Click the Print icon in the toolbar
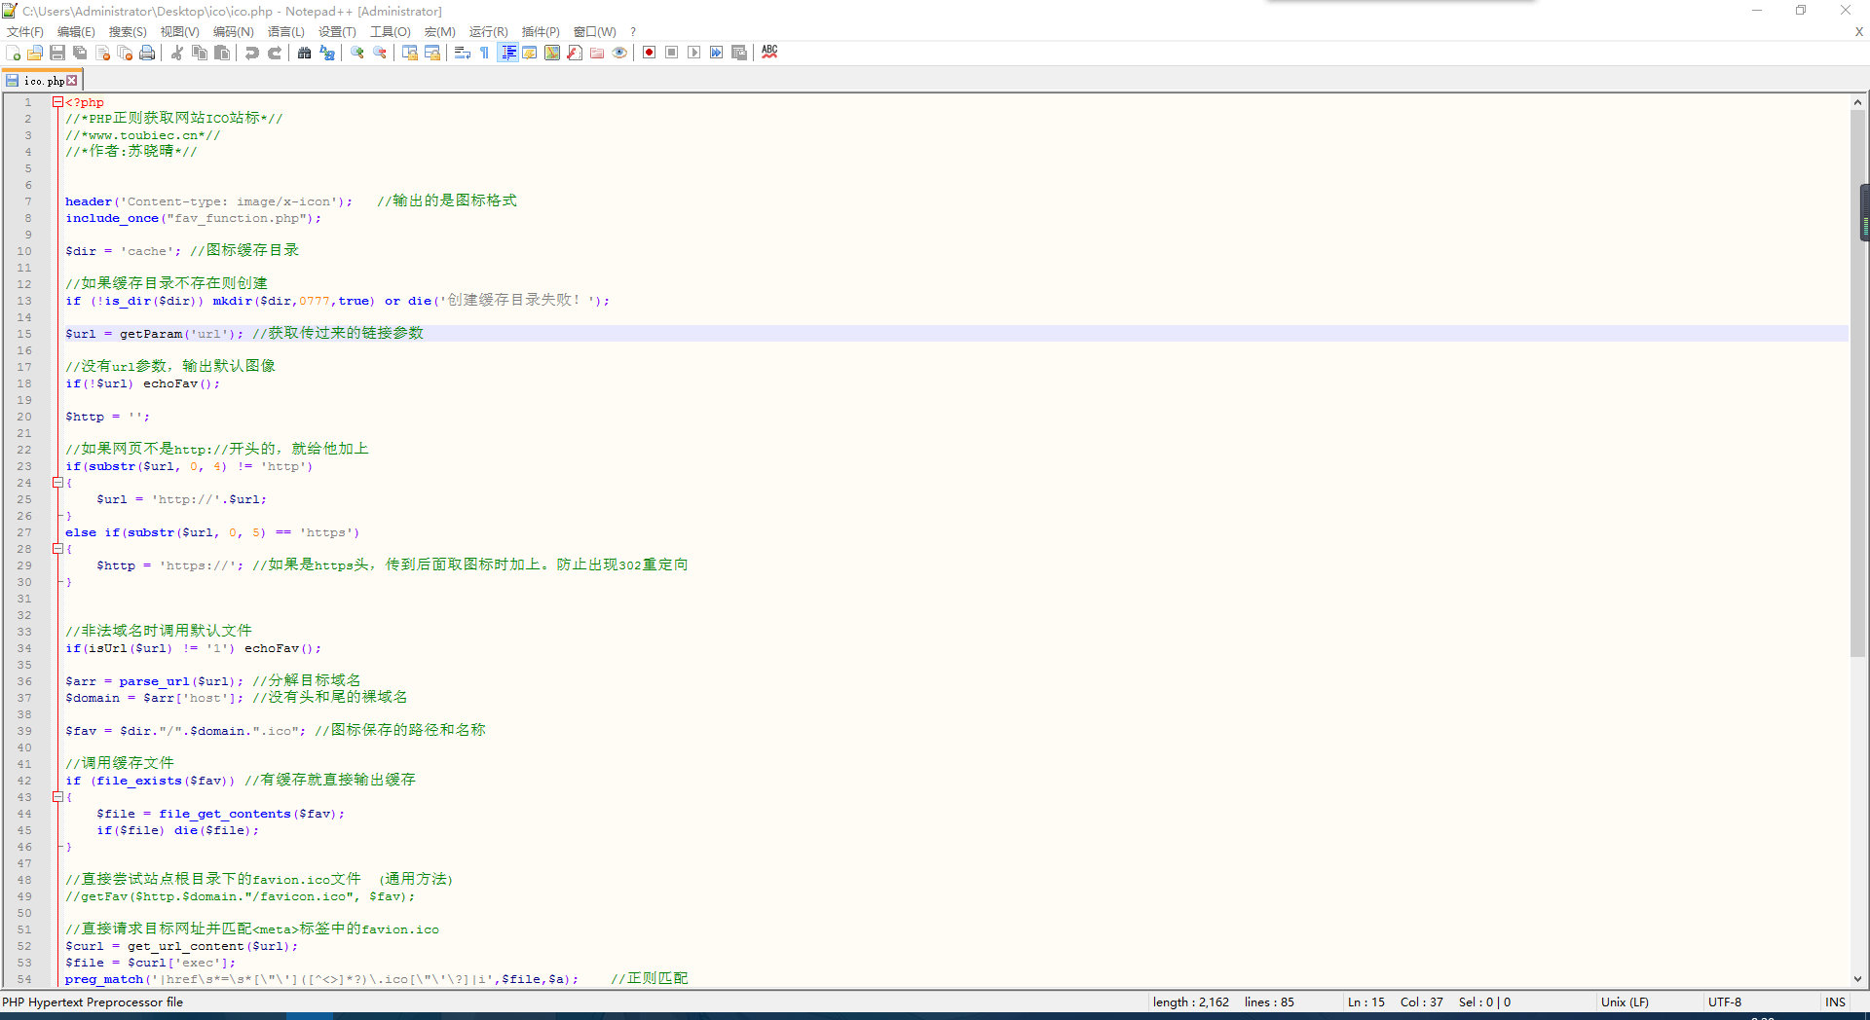Image resolution: width=1870 pixels, height=1020 pixels. 147,53
